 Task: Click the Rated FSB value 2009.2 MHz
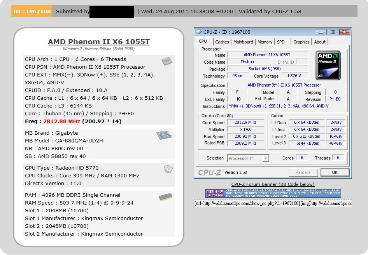coord(245,143)
